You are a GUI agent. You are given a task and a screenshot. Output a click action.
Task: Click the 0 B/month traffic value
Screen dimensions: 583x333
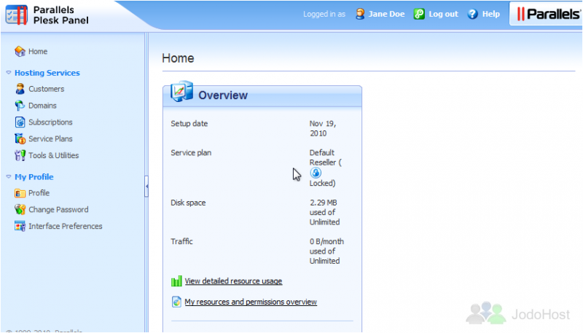pos(326,251)
